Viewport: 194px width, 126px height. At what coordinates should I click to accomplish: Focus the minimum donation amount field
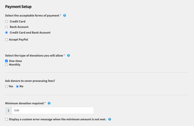[53, 111]
